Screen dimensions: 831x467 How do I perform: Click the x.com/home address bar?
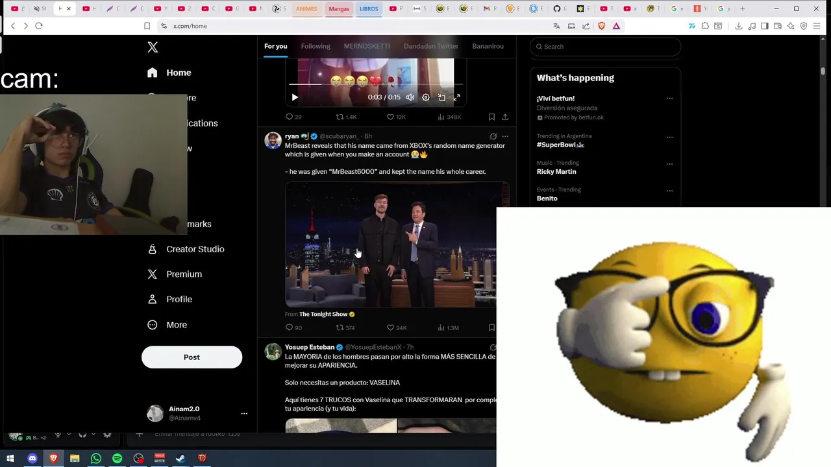point(351,26)
